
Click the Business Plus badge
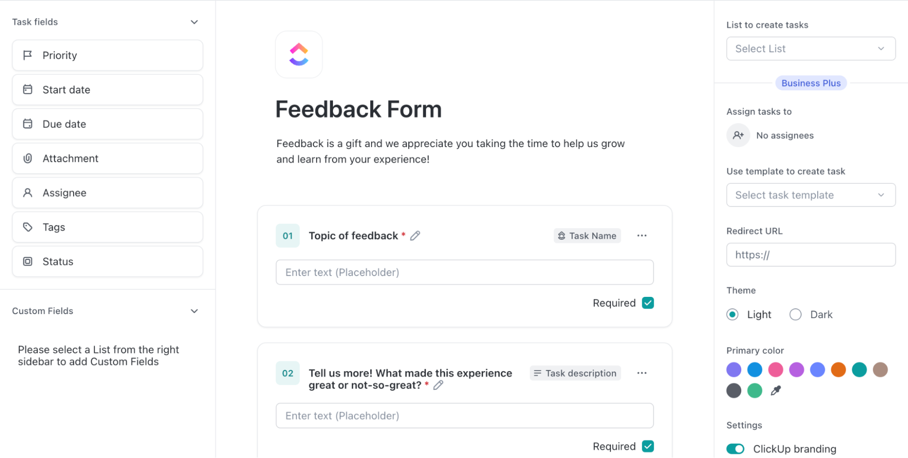(810, 83)
